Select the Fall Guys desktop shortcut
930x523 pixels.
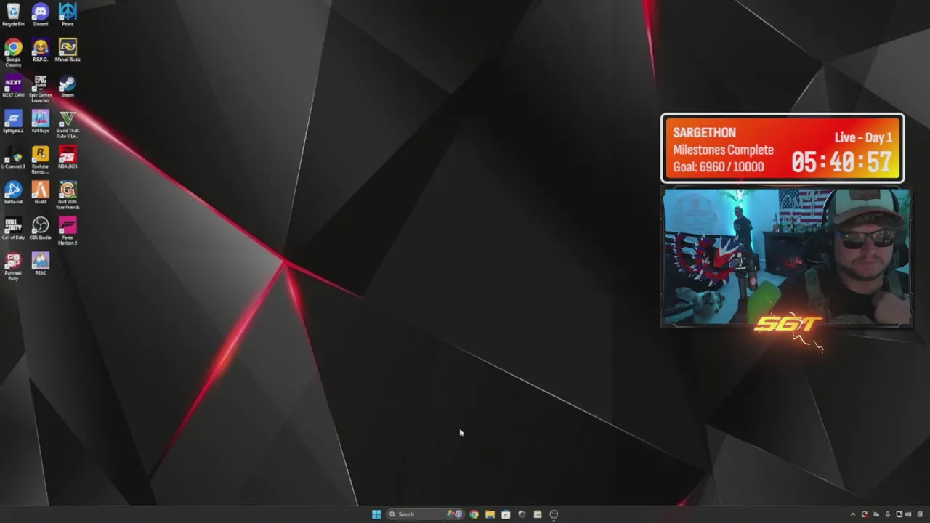pyautogui.click(x=41, y=122)
